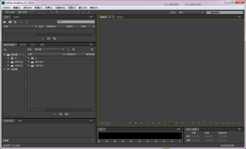Click the file type filter icon
This screenshot has width=246, height=149.
[x=92, y=50]
